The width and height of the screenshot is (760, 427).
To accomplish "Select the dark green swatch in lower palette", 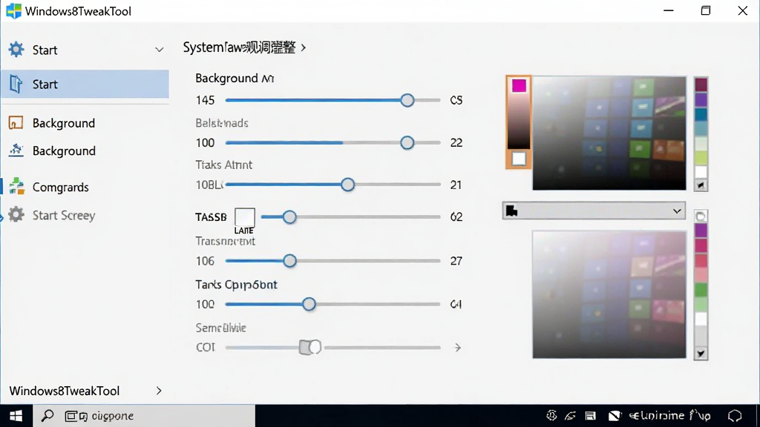I will (x=701, y=290).
